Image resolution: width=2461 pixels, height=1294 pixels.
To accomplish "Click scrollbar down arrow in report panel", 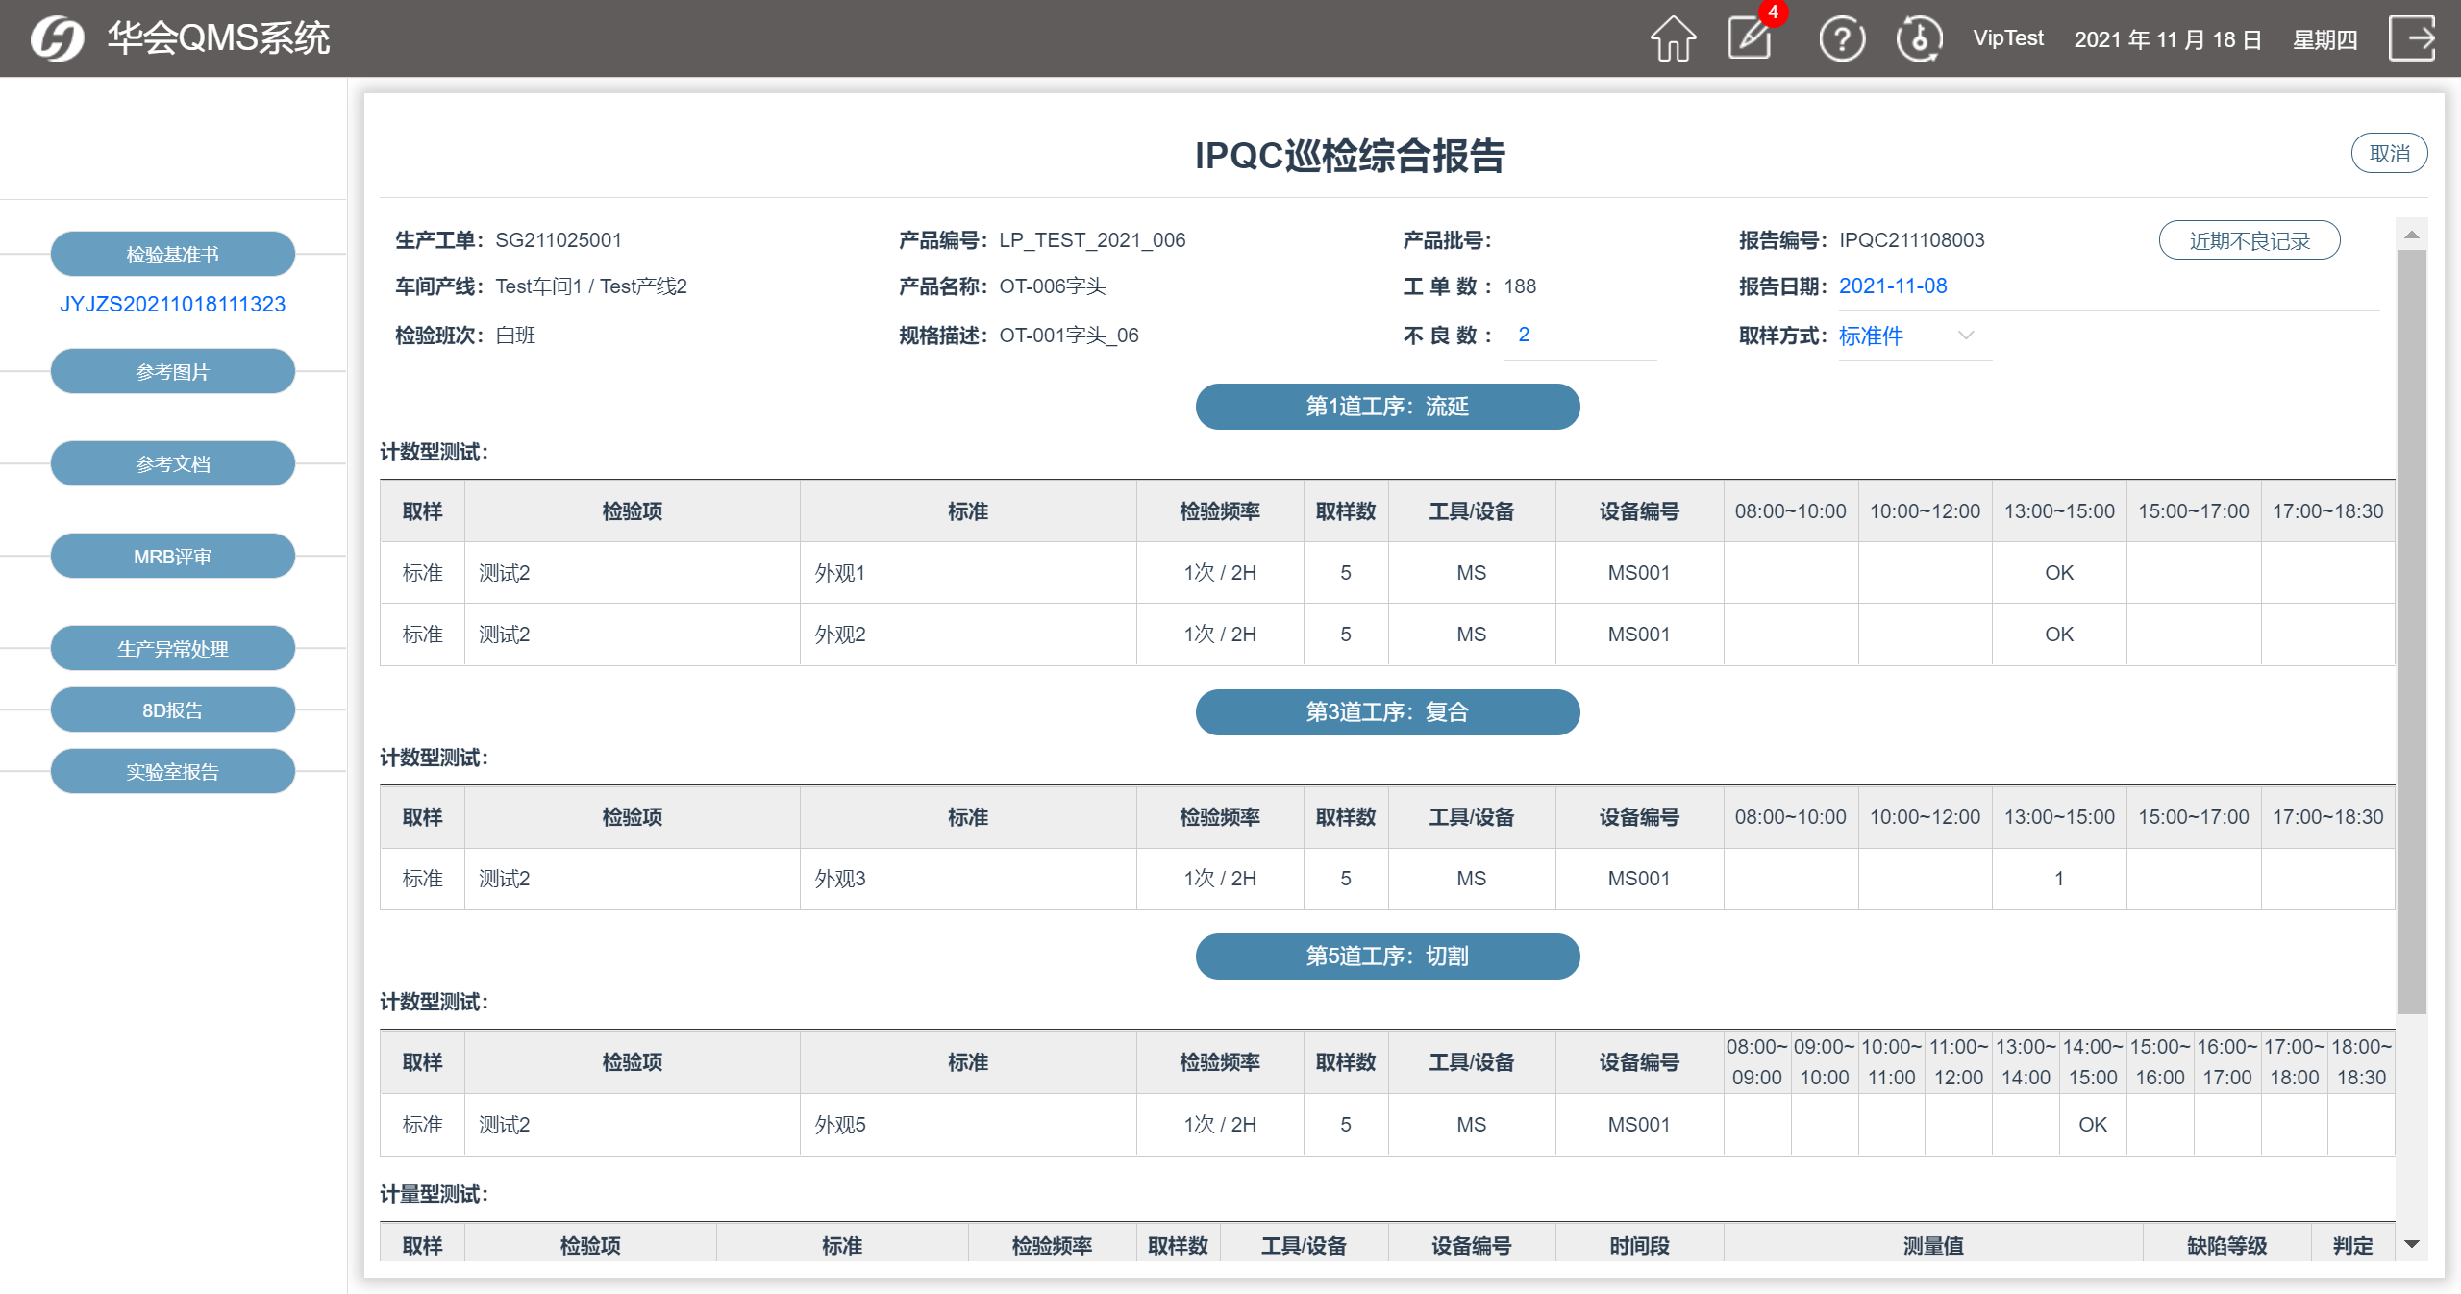I will pyautogui.click(x=2411, y=1244).
